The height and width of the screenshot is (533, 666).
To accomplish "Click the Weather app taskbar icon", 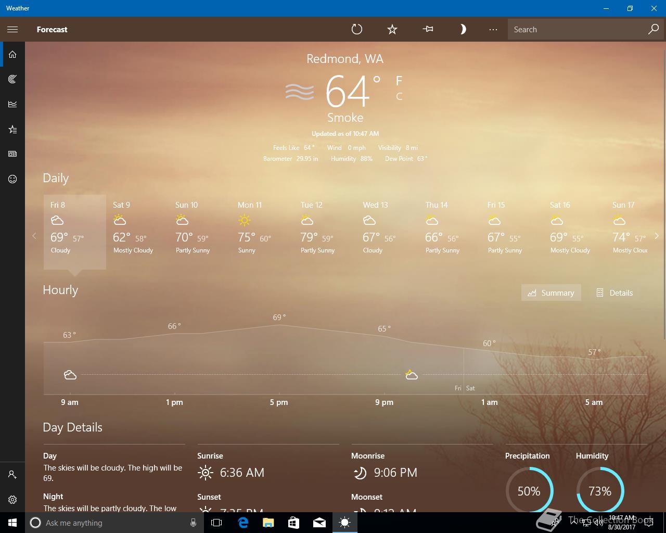I will click(x=344, y=523).
